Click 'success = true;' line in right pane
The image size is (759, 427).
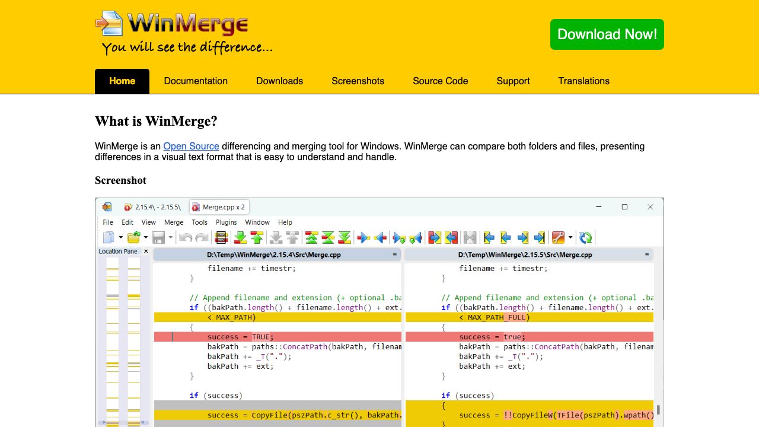[530, 337]
